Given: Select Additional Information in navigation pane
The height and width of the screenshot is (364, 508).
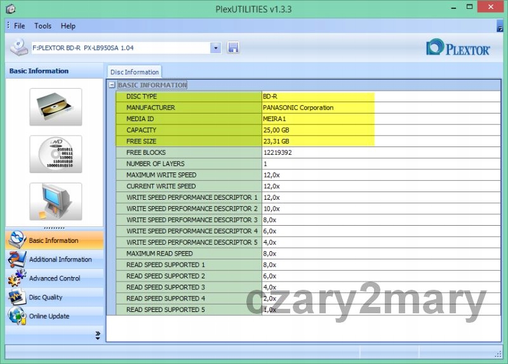Looking at the screenshot, I should pyautogui.click(x=54, y=259).
